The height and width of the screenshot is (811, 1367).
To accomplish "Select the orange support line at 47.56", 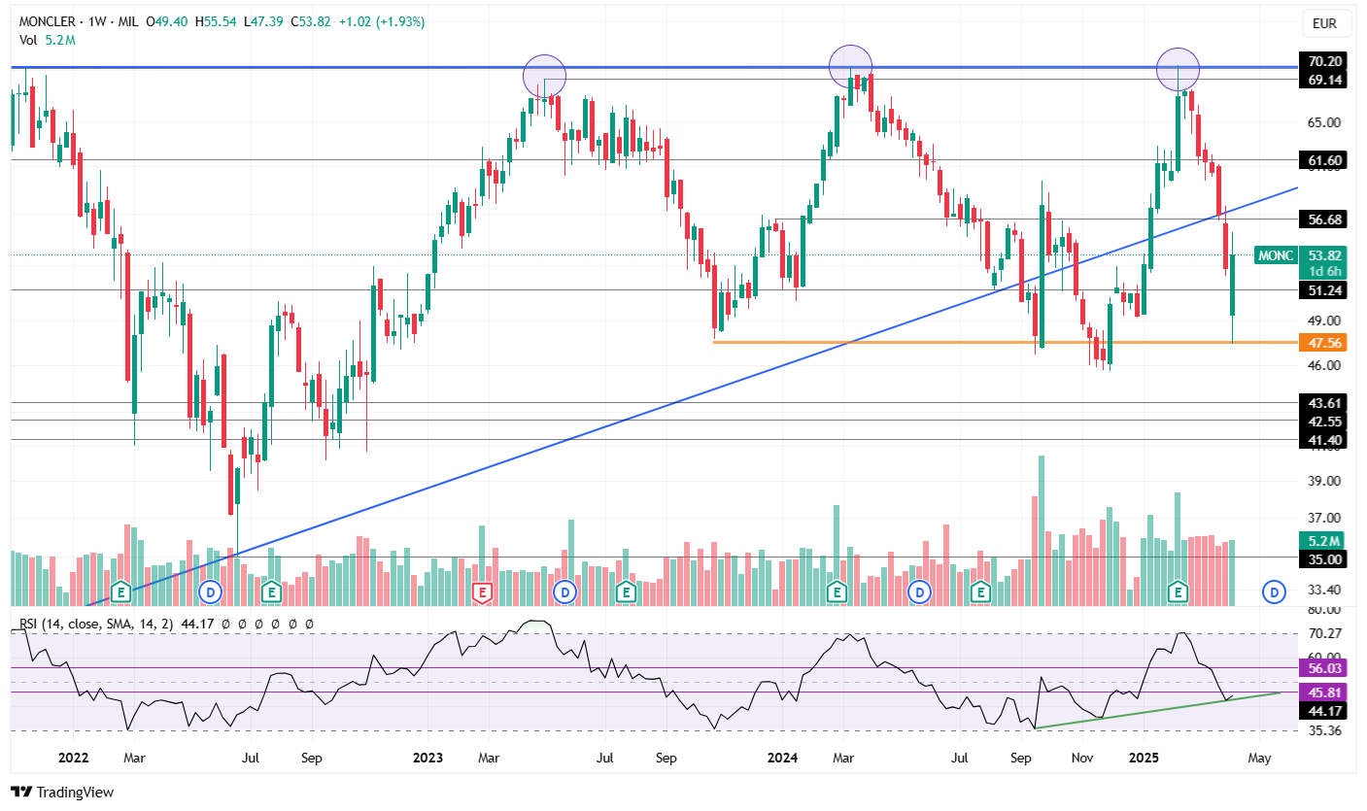I will [x=1006, y=342].
